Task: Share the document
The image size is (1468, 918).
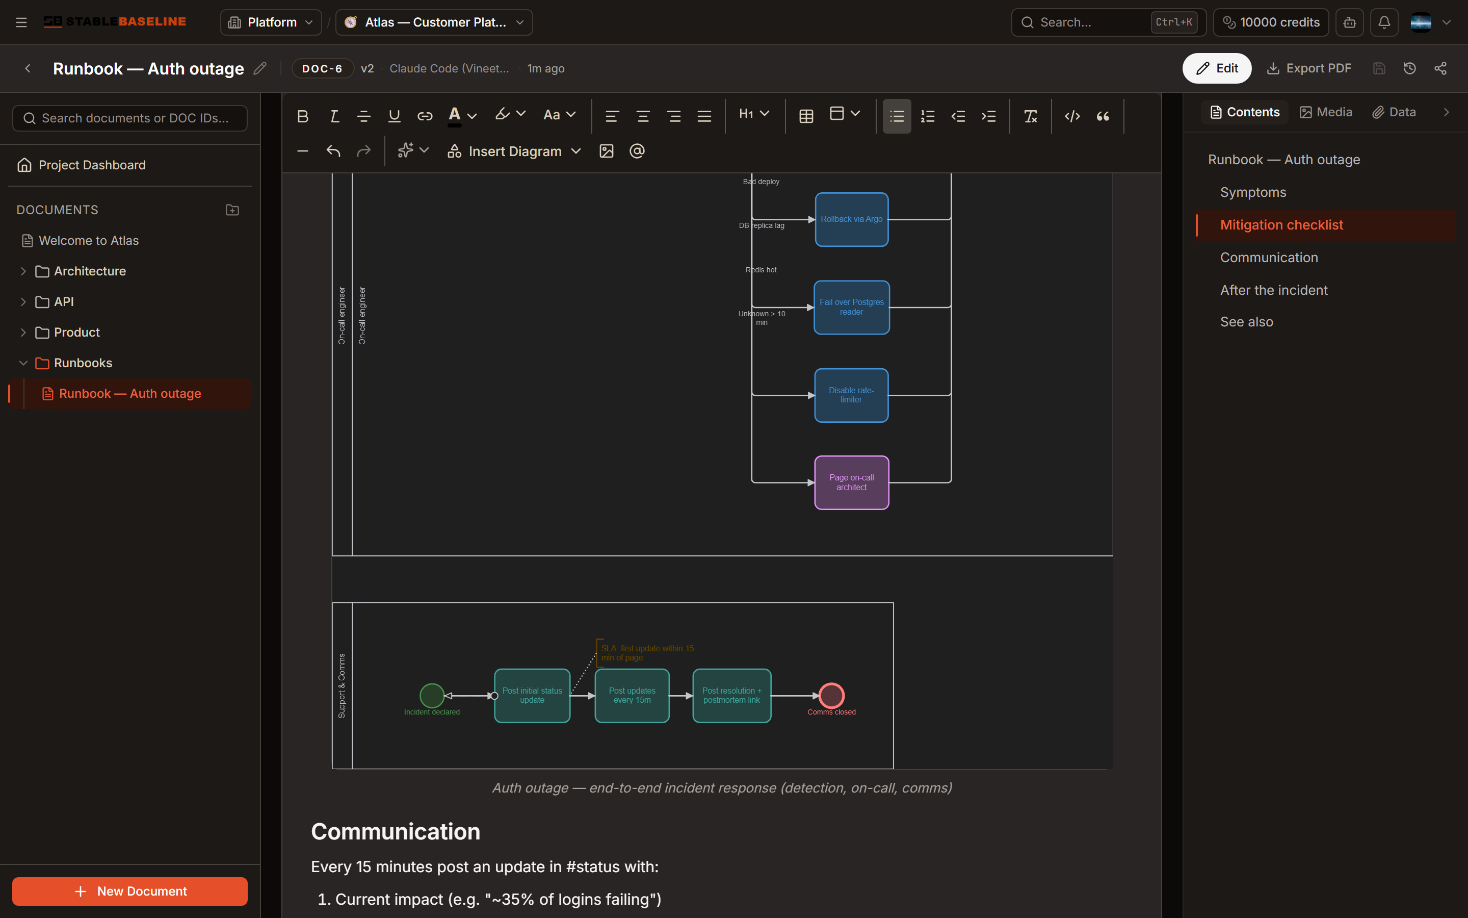Action: pyautogui.click(x=1440, y=69)
